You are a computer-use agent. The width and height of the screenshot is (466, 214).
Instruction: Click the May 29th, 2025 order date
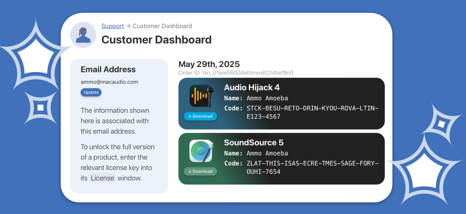click(209, 64)
